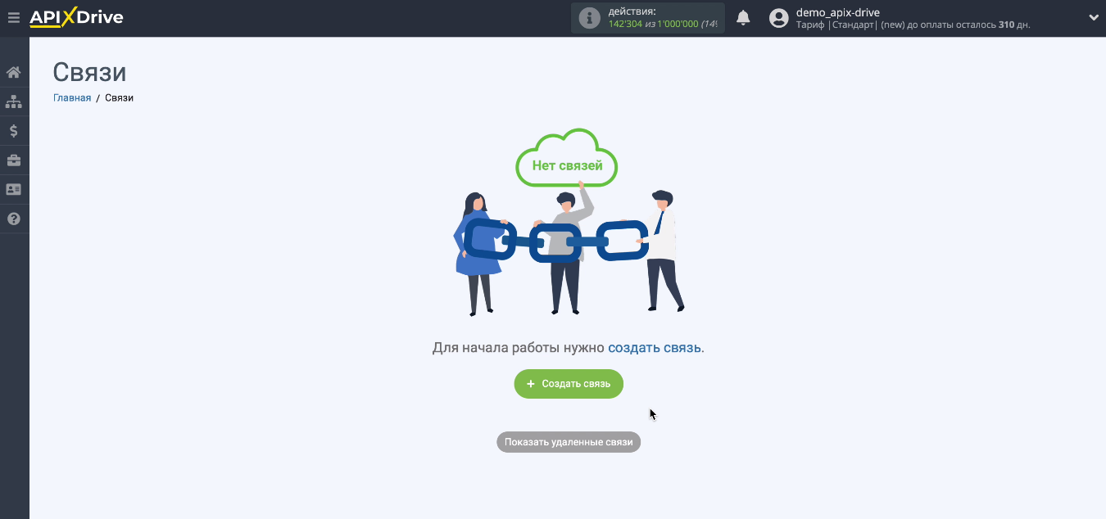This screenshot has width=1106, height=519.
Task: Expand the account dropdown chevron
Action: (x=1093, y=18)
